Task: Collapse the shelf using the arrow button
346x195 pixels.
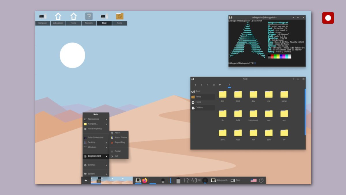Action: pyautogui.click(x=86, y=180)
